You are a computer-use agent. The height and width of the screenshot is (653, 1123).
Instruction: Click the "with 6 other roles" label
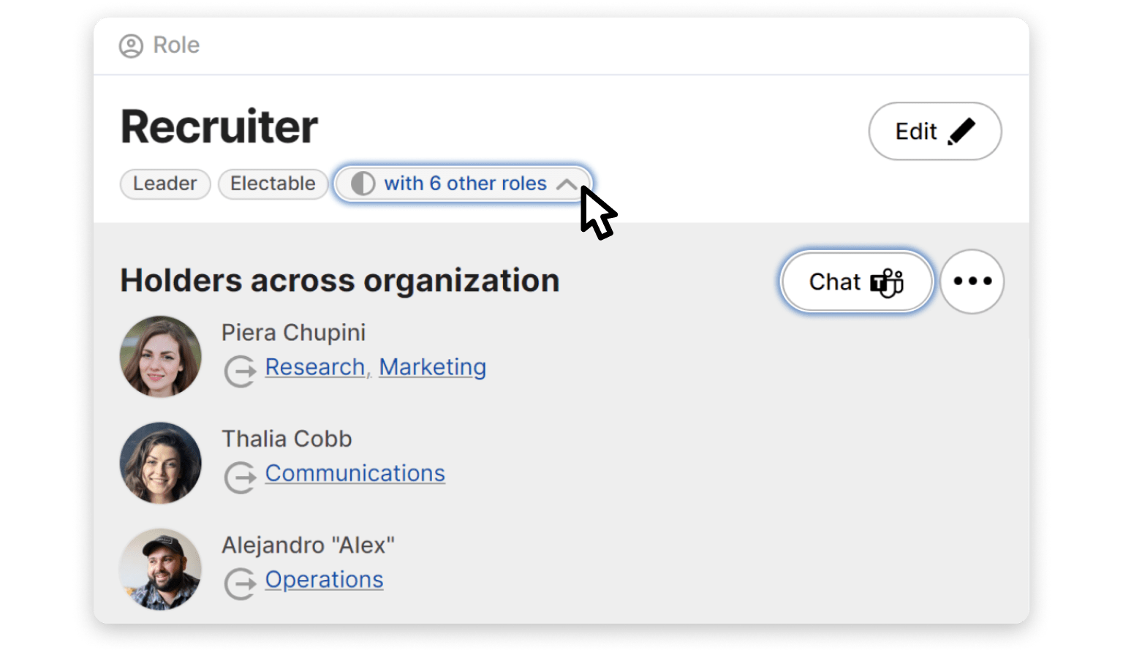coord(465,184)
